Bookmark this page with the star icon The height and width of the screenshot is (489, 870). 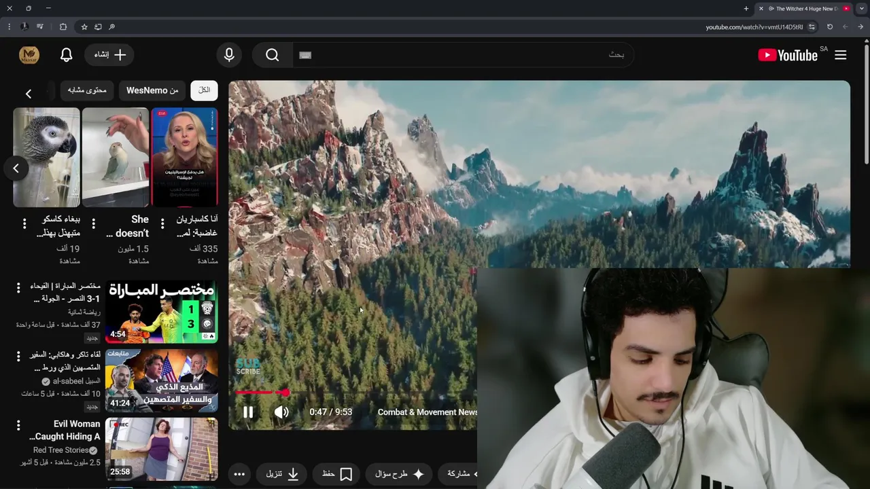(84, 27)
